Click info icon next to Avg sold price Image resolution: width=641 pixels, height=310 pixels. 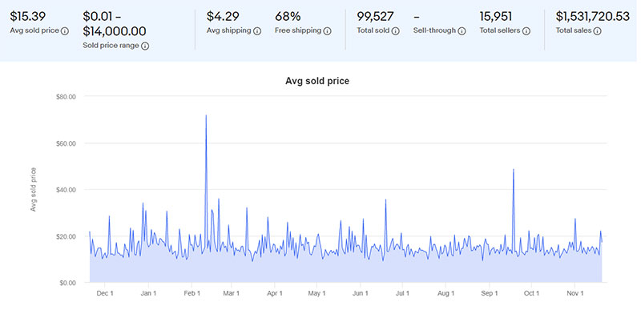click(x=65, y=31)
